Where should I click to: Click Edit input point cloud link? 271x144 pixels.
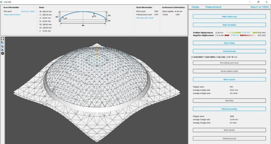click(x=145, y=18)
